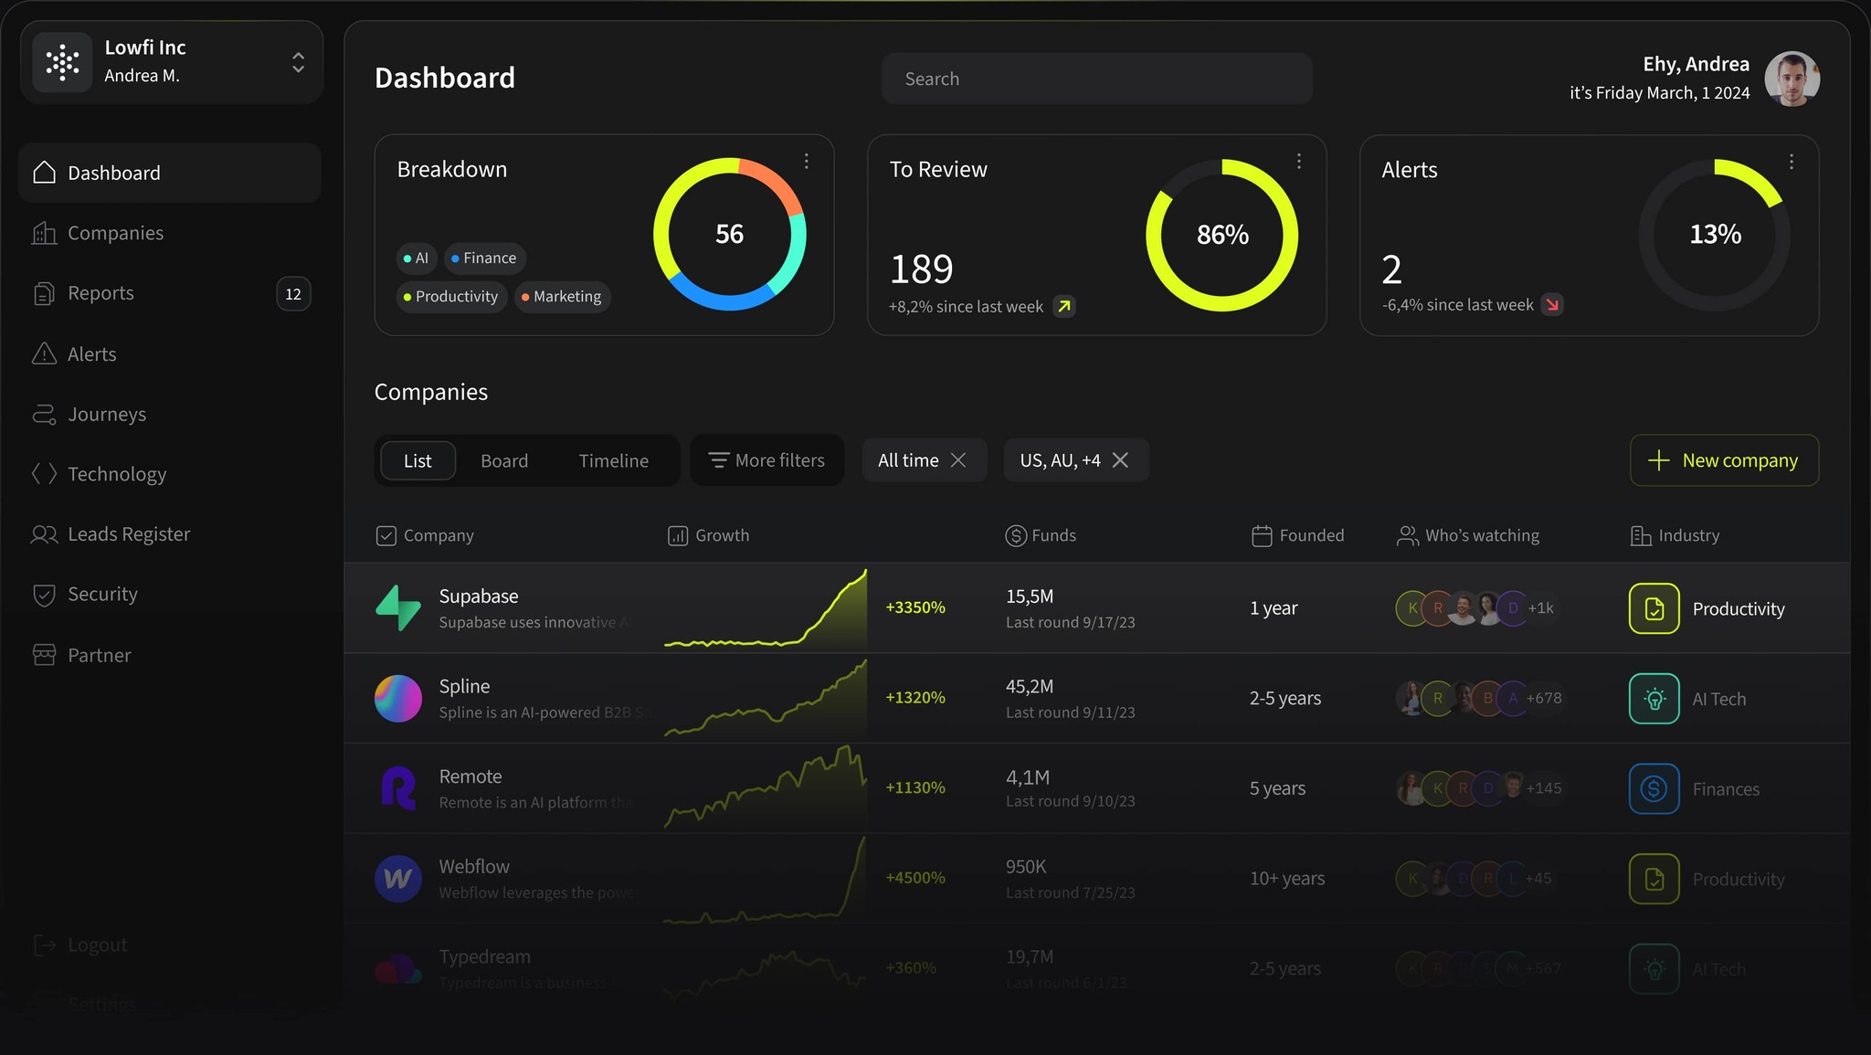The image size is (1871, 1055).
Task: Click the Remote Finances dollar icon
Action: pos(1654,788)
